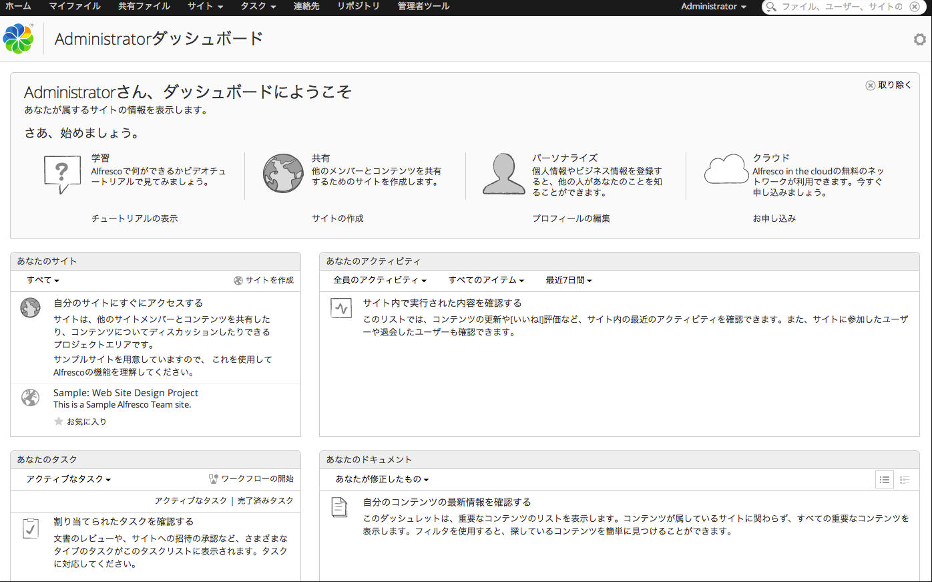The width and height of the screenshot is (932, 582).
Task: Clear the search field with the X icon
Action: (x=915, y=7)
